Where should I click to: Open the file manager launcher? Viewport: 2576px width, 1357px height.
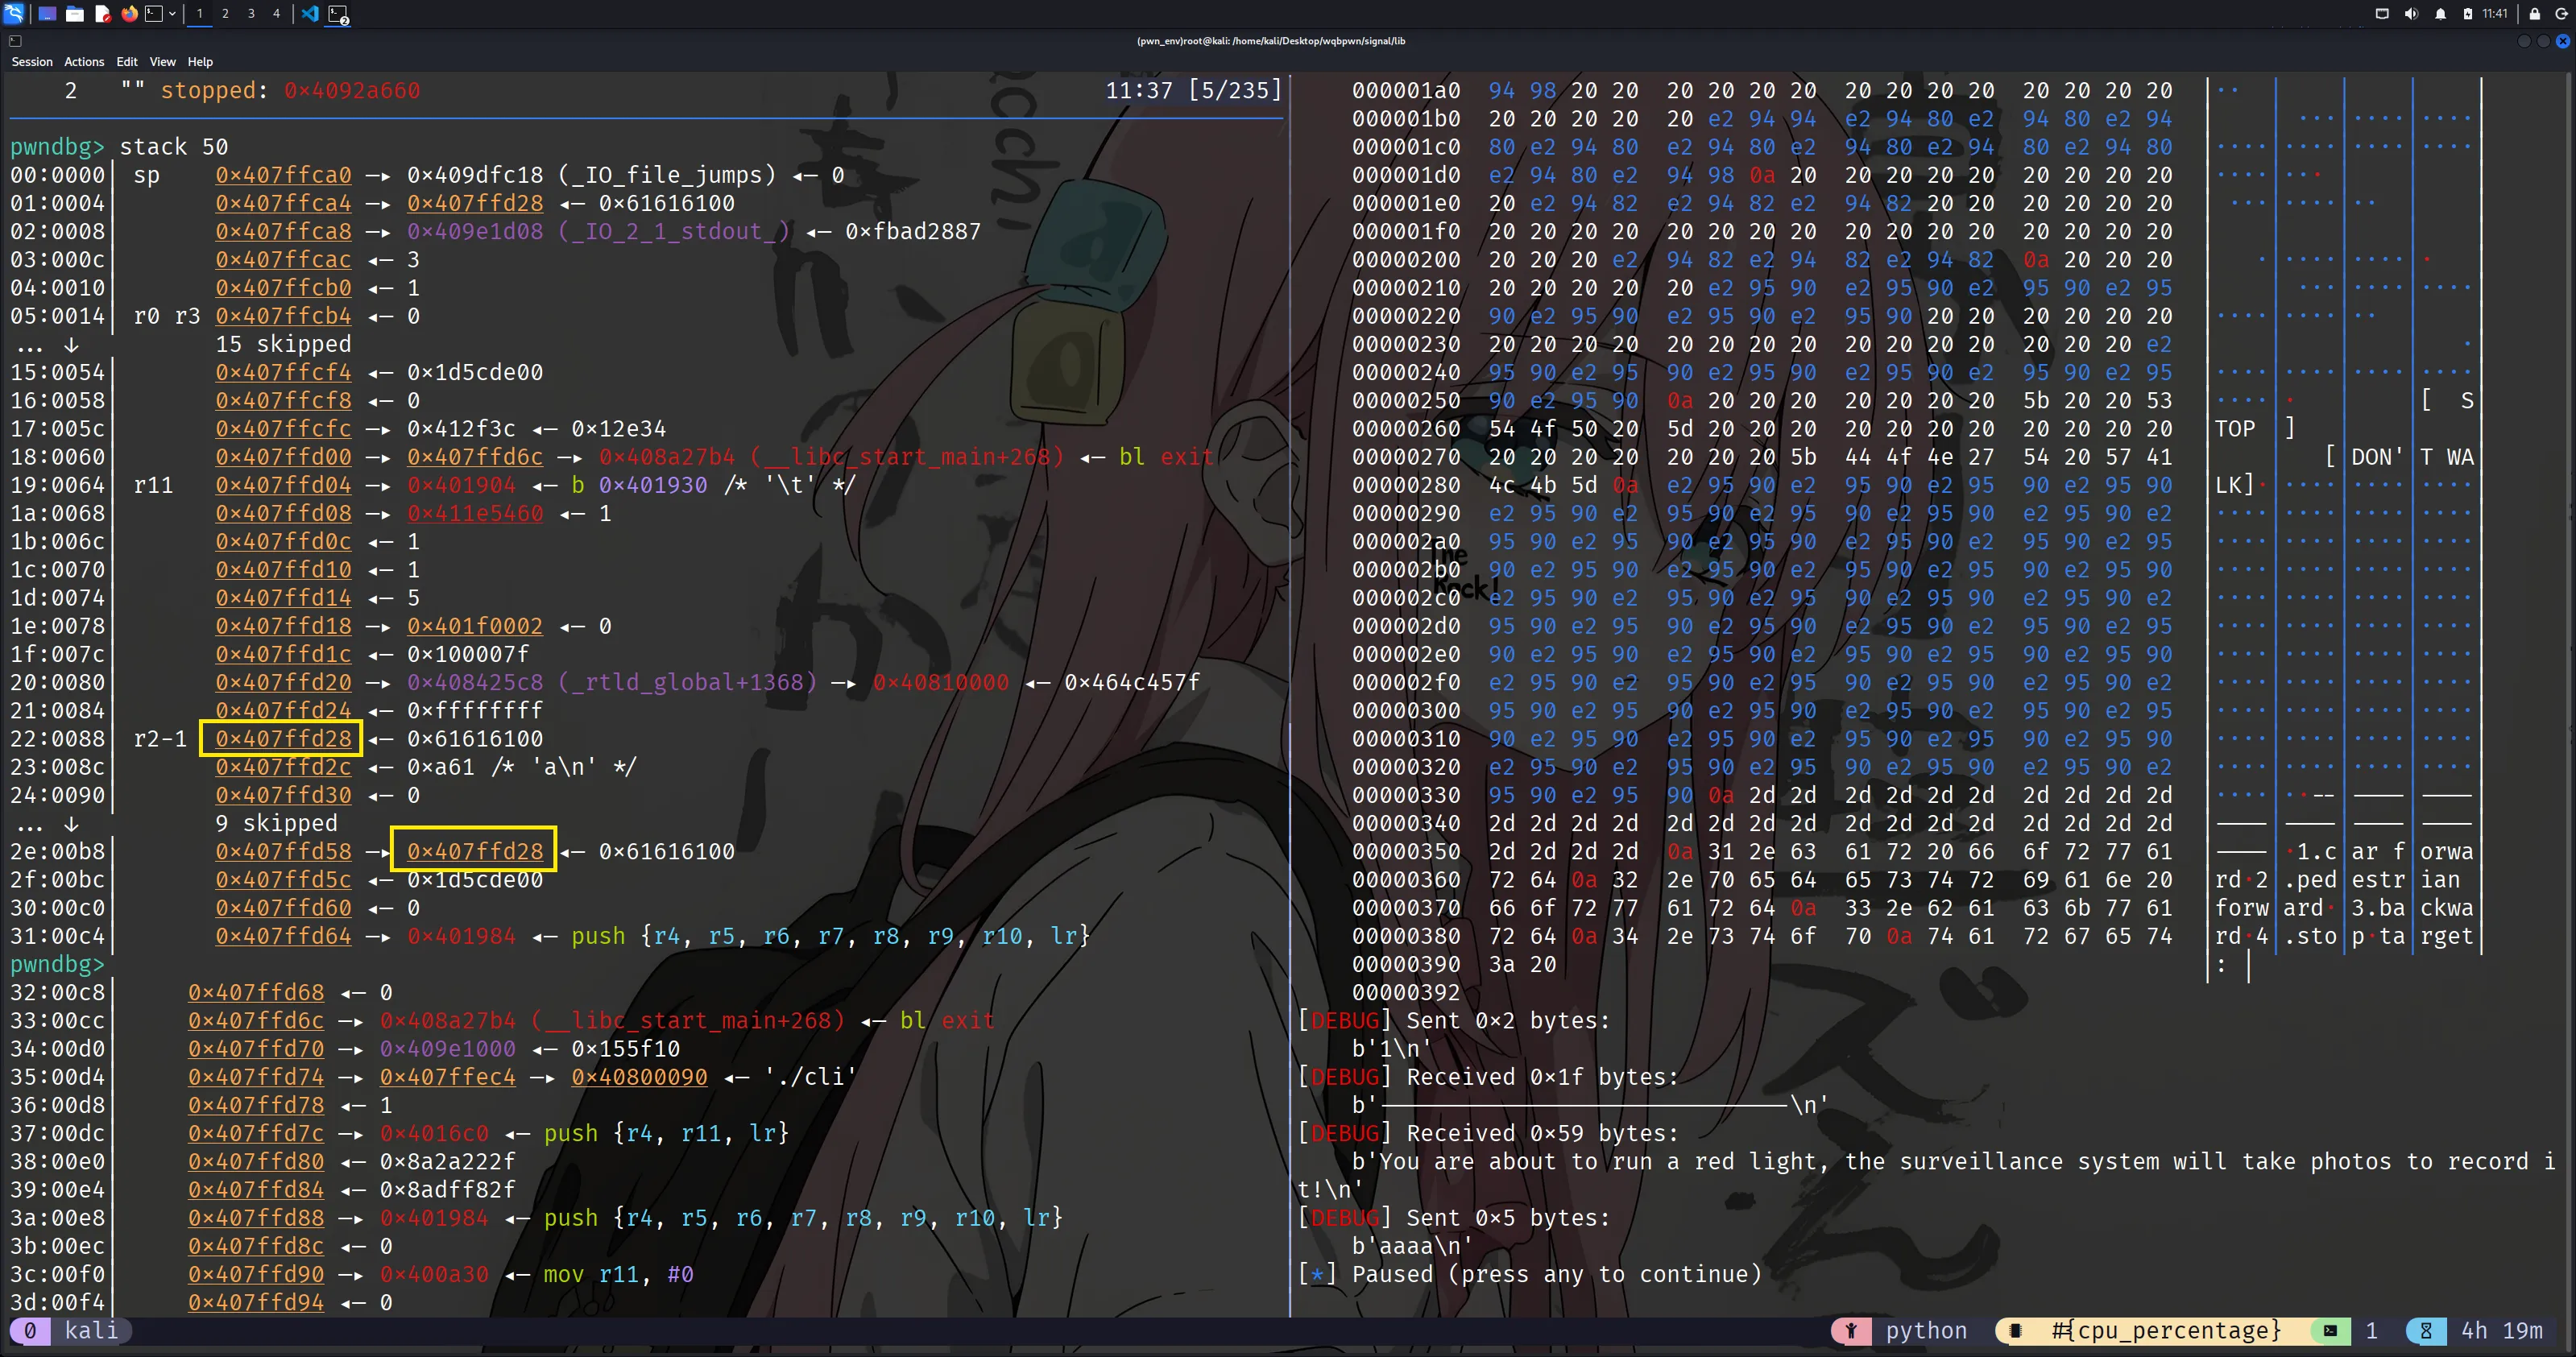pos(75,14)
